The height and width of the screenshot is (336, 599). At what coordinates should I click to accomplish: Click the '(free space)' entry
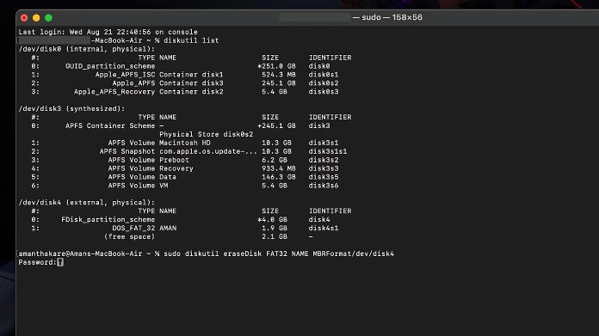tap(129, 237)
